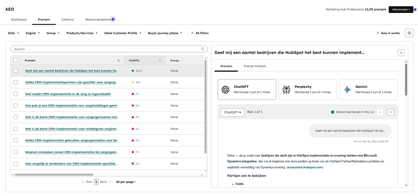The width and height of the screenshot is (418, 196).
Task: Select the Gemini answers card
Action: 368,90
